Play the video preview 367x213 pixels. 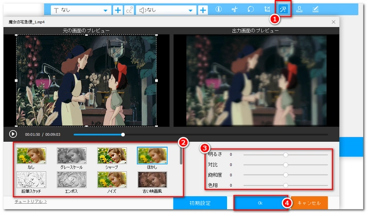pos(13,134)
